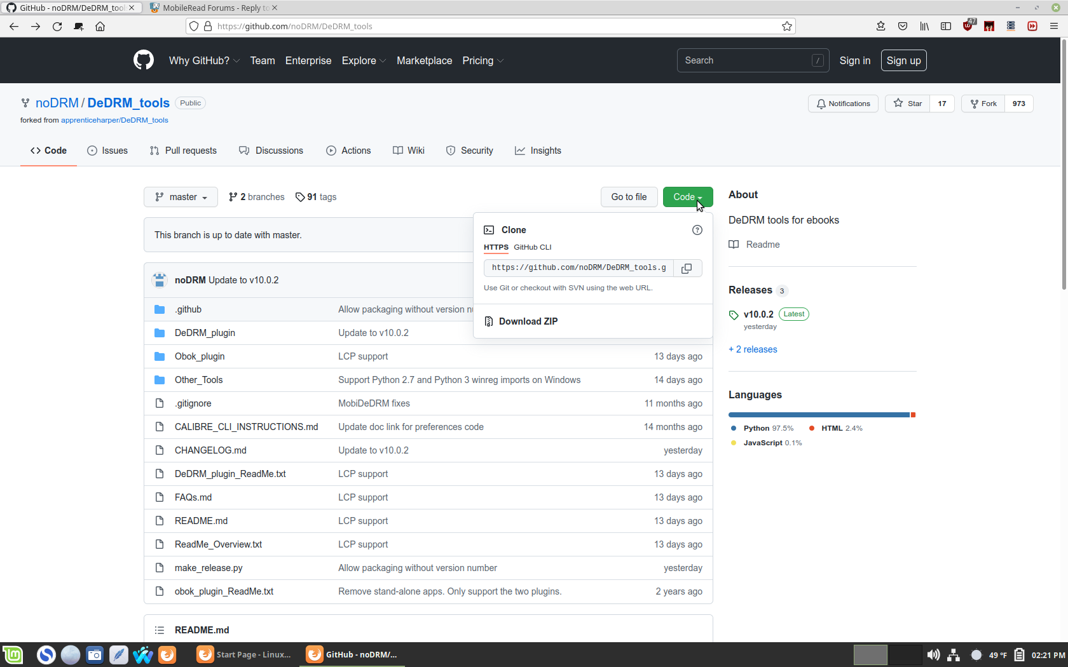Expand the Pricing menu
The image size is (1068, 667).
[483, 60]
